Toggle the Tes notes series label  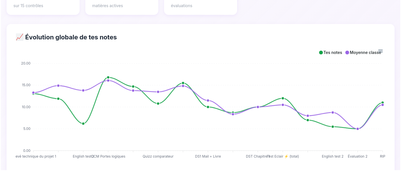pos(333,53)
